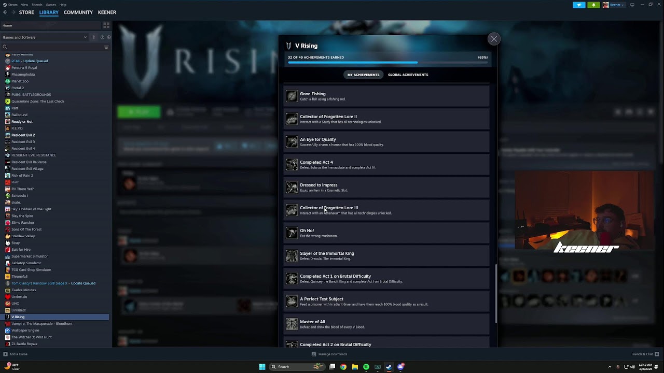This screenshot has width=664, height=373.
Task: Click Dressed to Impress achievement icon
Action: (292, 187)
